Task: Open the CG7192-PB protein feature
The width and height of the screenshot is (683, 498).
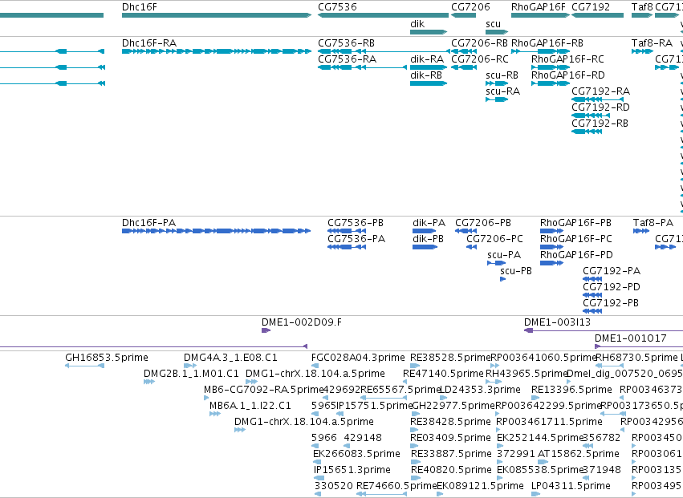Action: pyautogui.click(x=592, y=312)
